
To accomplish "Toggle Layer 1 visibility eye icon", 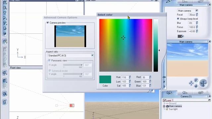I will [209, 100].
